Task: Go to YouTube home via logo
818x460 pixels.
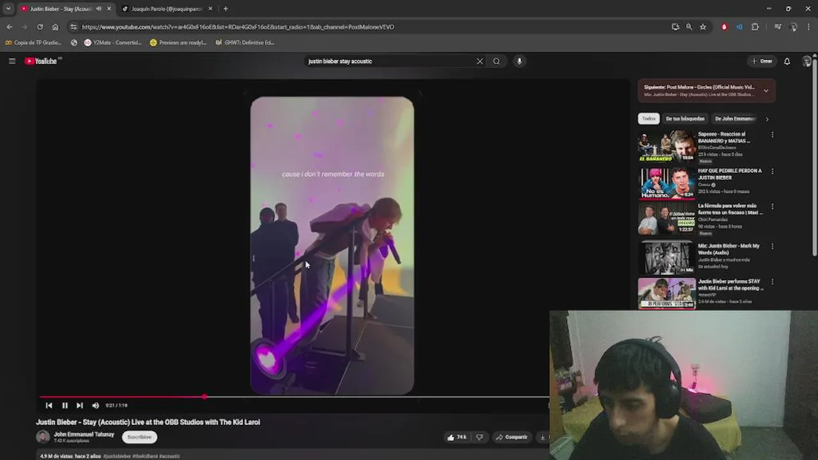Action: [42, 61]
